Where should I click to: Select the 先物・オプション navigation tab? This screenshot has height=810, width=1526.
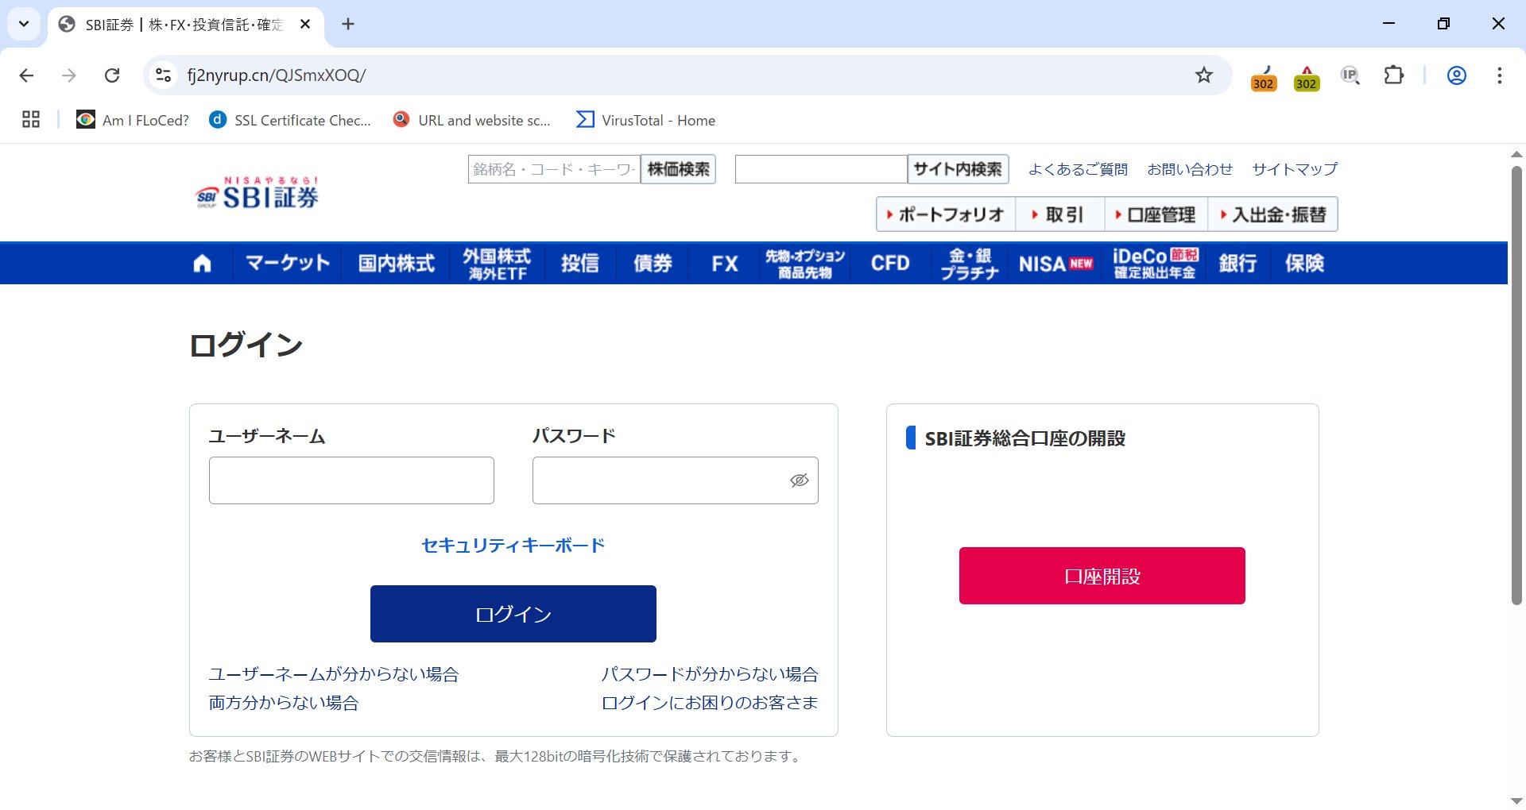[x=804, y=263]
